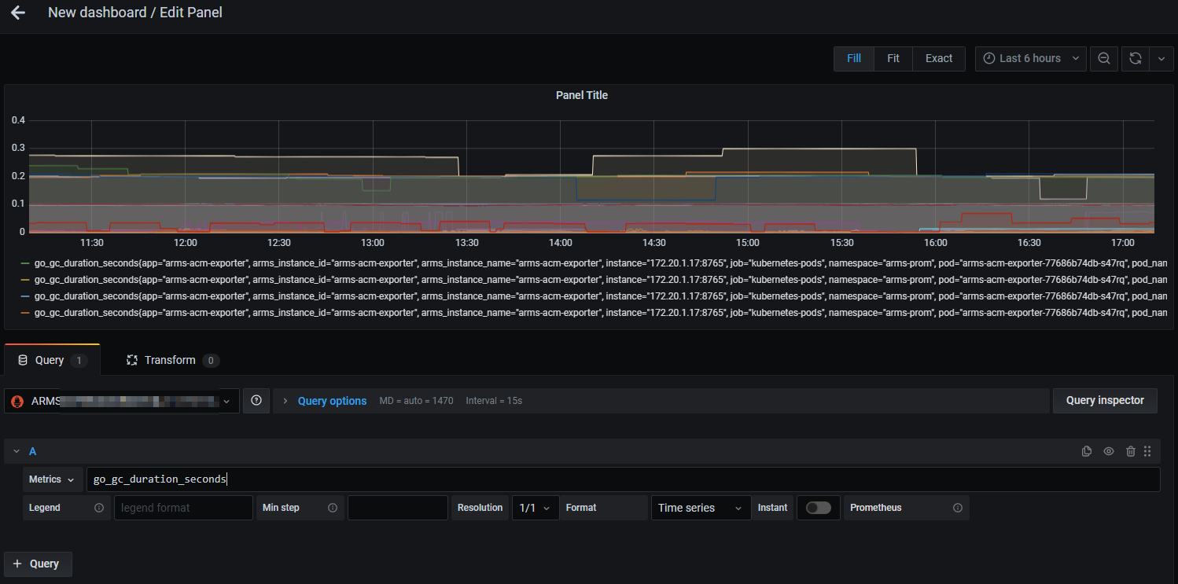Zoom out the time range
This screenshot has height=584, width=1178.
[x=1104, y=58]
